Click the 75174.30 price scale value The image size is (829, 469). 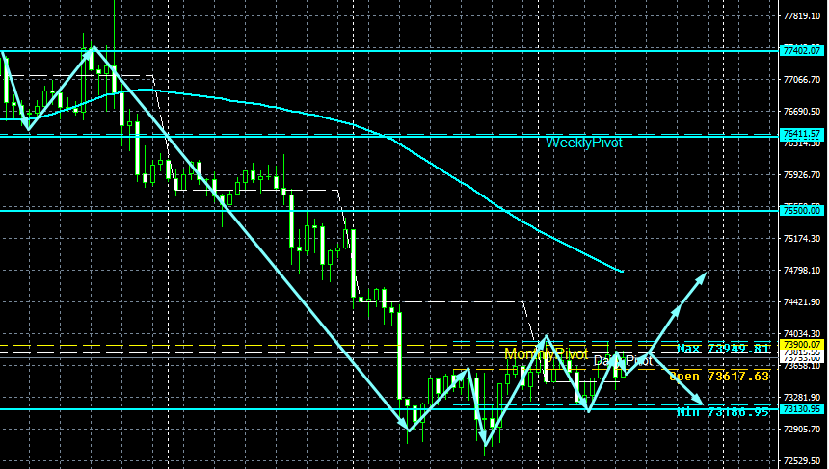click(x=801, y=239)
